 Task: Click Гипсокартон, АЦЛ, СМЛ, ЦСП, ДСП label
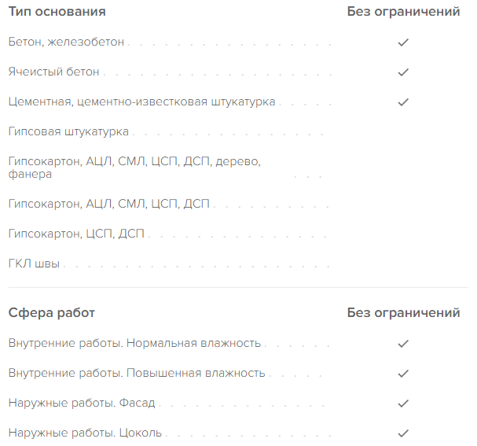109,204
